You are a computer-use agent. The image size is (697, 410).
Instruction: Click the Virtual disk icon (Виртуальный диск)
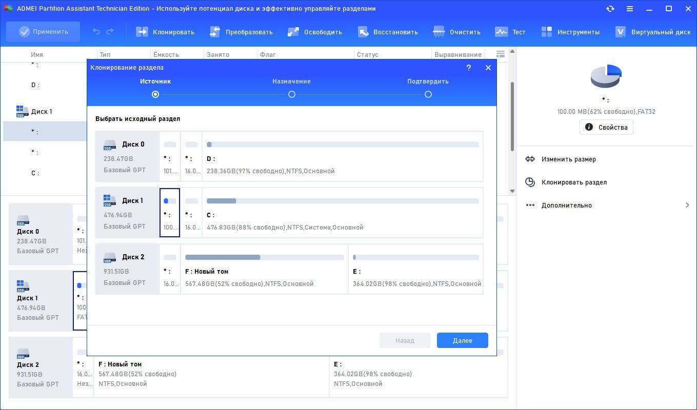click(621, 32)
